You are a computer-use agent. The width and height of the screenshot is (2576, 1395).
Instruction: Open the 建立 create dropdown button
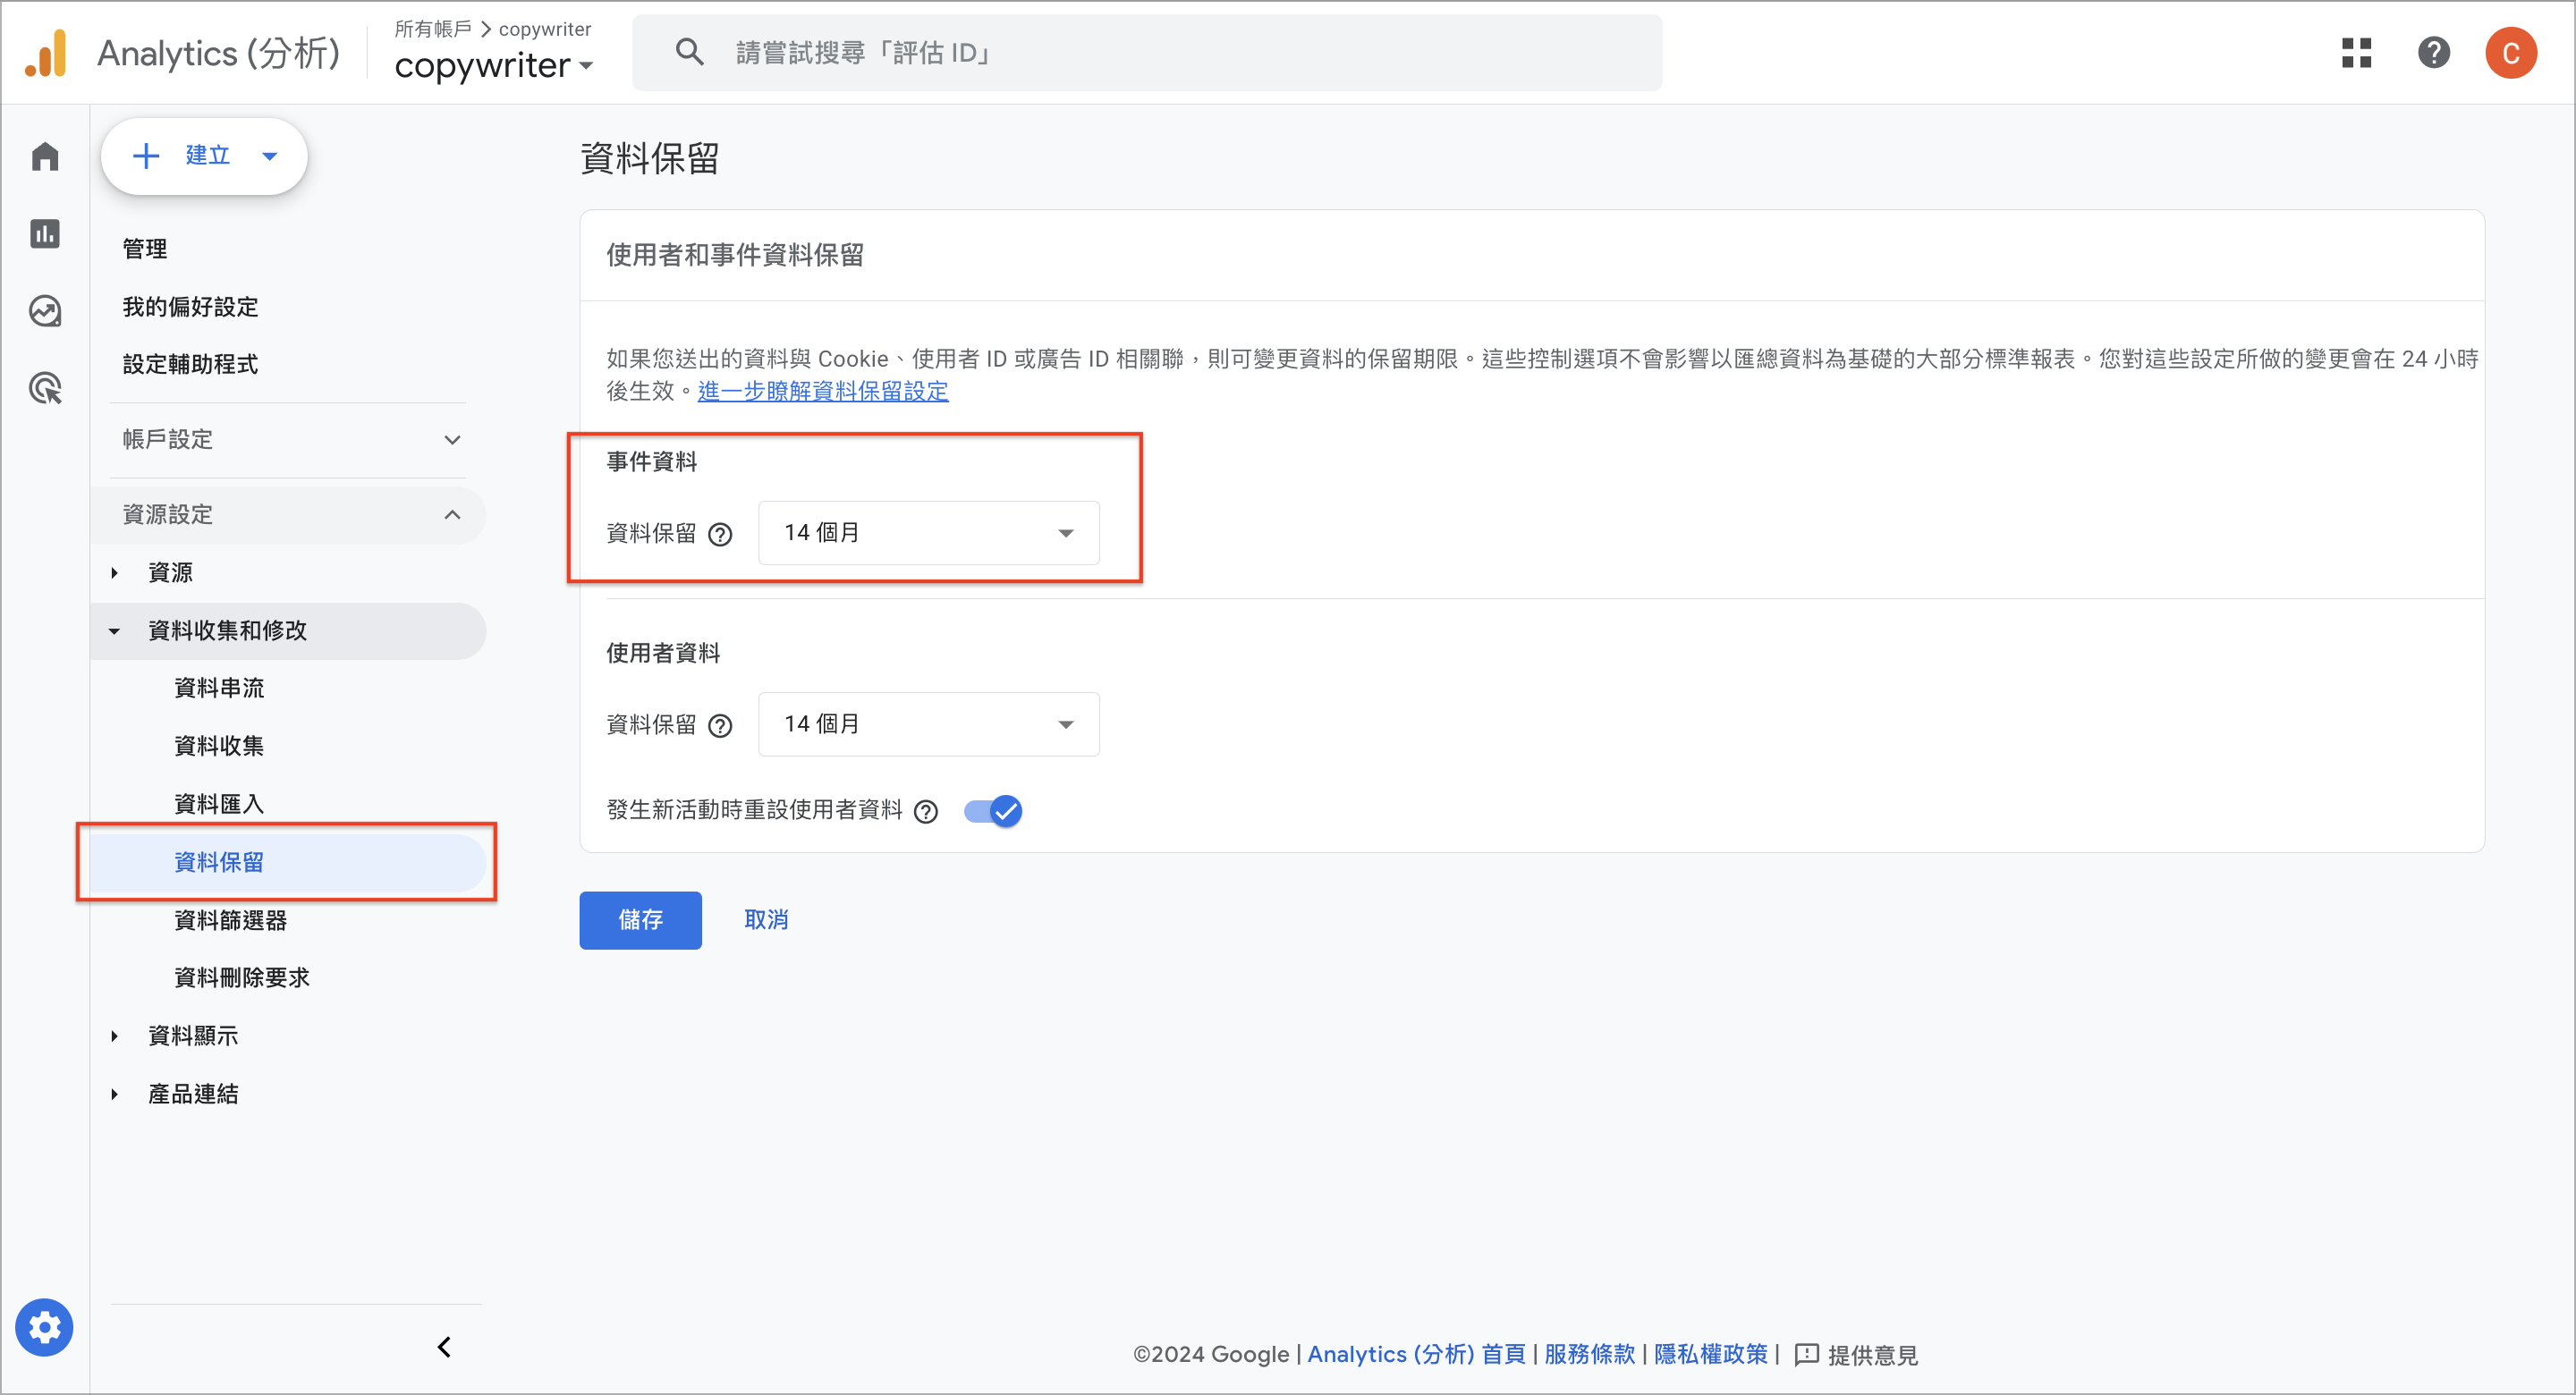204,156
